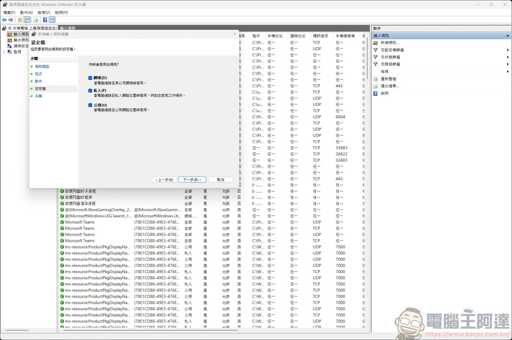512x340 pixels.
Task: Click the forward navigation arrow in the toolbar
Action: [x=12, y=19]
